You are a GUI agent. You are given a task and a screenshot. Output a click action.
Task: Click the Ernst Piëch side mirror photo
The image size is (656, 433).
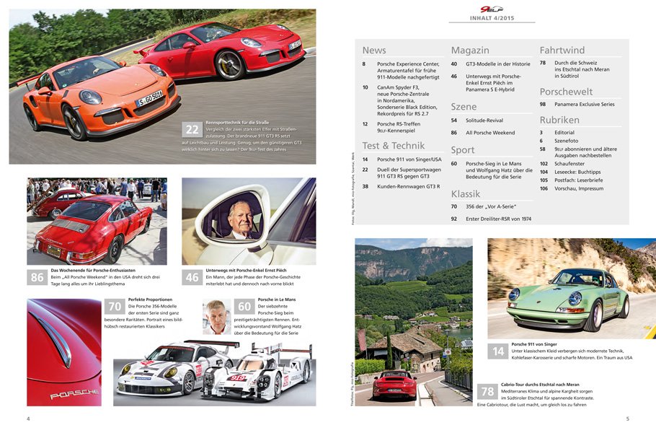248,220
